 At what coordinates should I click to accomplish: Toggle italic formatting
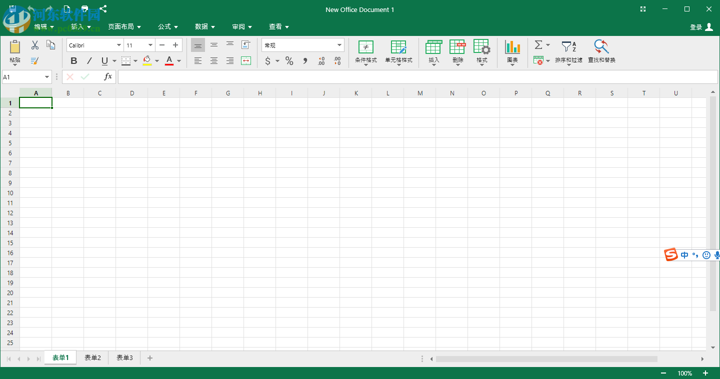89,60
